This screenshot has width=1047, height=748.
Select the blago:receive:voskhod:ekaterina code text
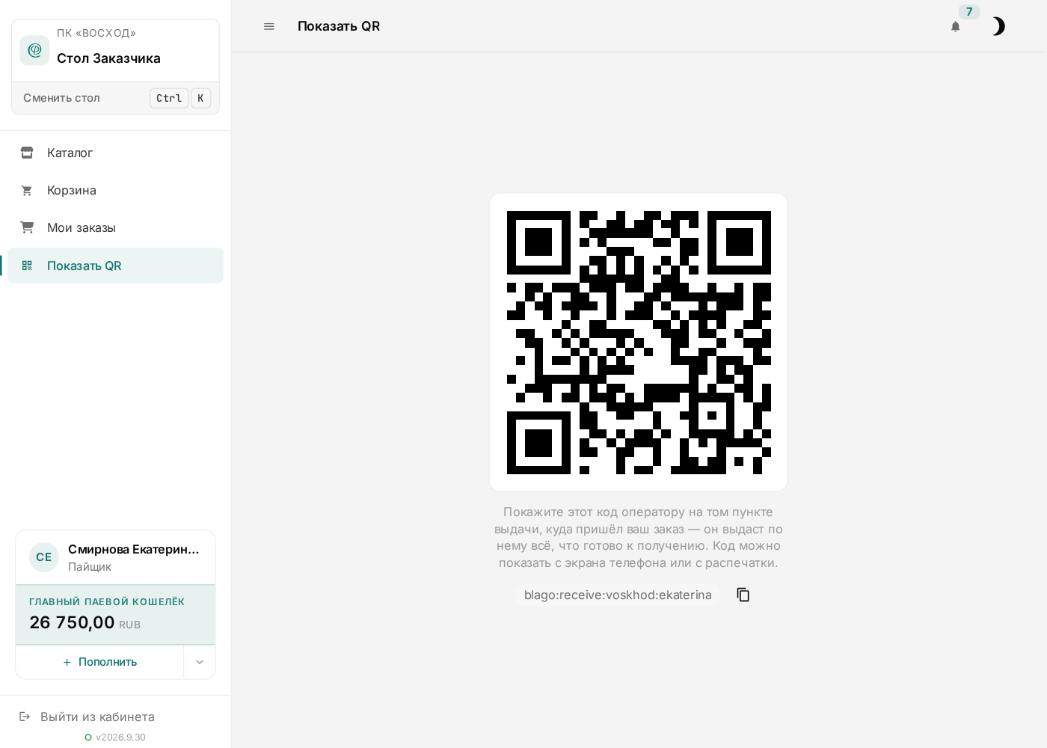(618, 595)
